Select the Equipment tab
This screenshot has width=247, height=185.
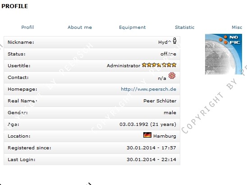[x=133, y=28]
